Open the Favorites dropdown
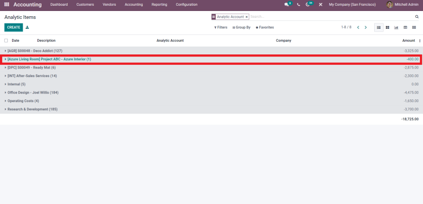This screenshot has width=423, height=204. coord(265,27)
